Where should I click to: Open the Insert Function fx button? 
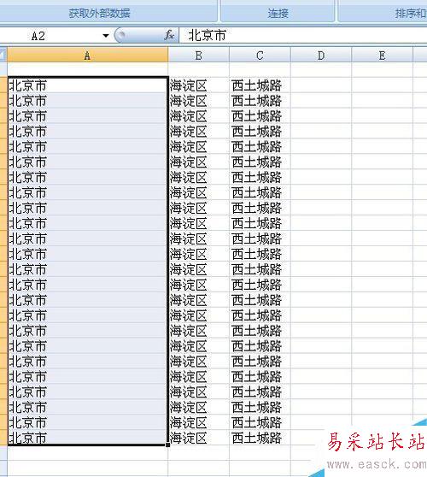(169, 36)
